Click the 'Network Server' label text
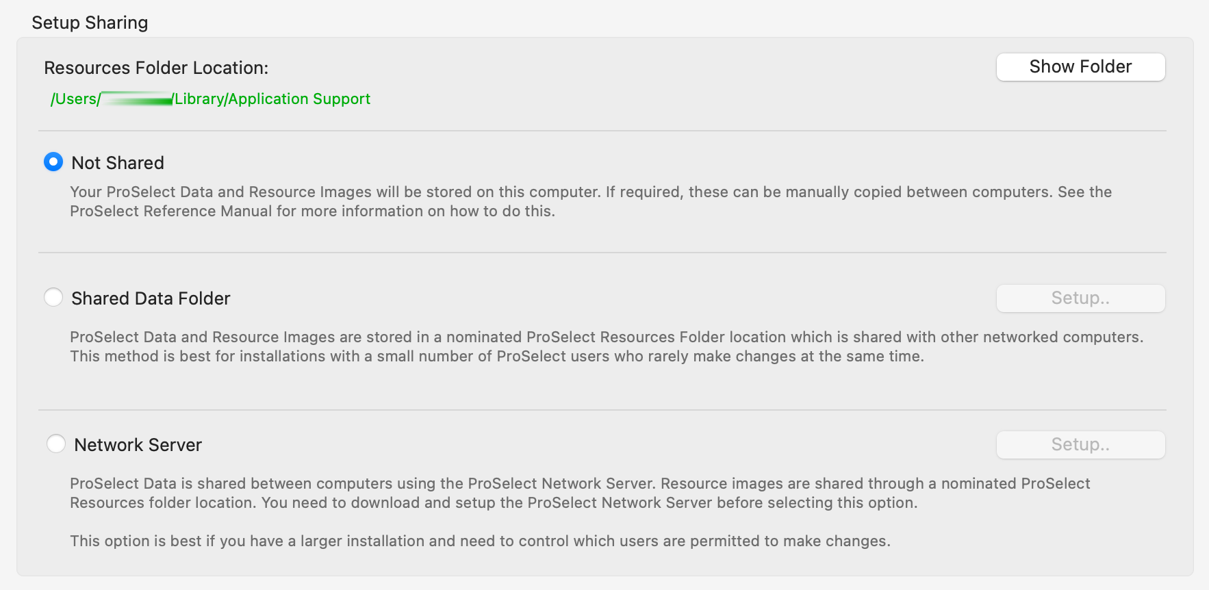The height and width of the screenshot is (590, 1209). point(138,445)
